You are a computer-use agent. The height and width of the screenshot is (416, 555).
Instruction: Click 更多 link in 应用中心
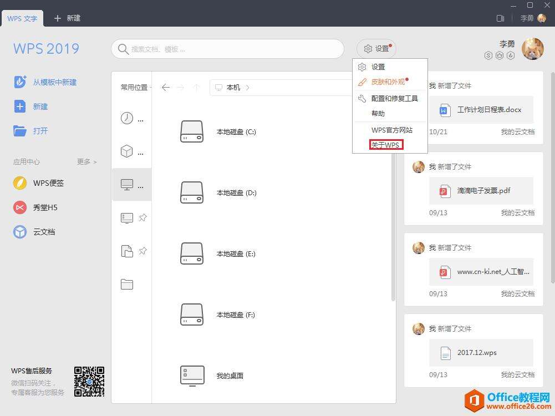(86, 162)
